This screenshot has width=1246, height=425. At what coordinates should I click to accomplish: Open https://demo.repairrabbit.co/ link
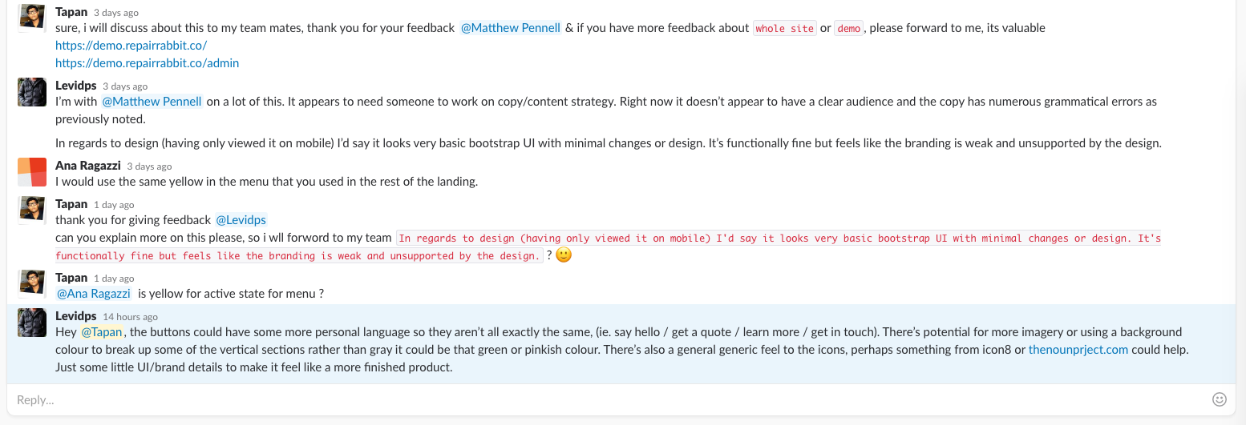(x=131, y=46)
